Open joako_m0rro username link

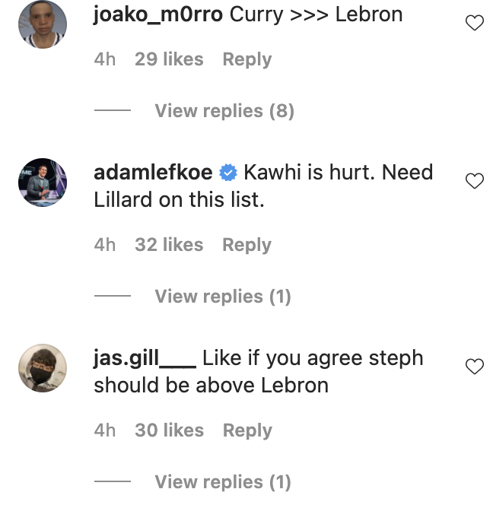(158, 15)
